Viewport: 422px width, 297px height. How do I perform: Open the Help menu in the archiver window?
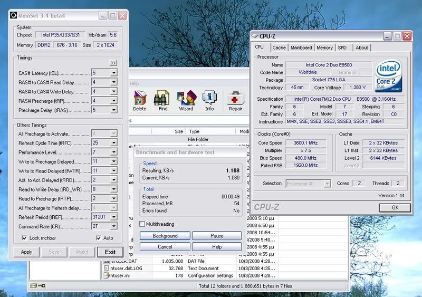[135, 83]
